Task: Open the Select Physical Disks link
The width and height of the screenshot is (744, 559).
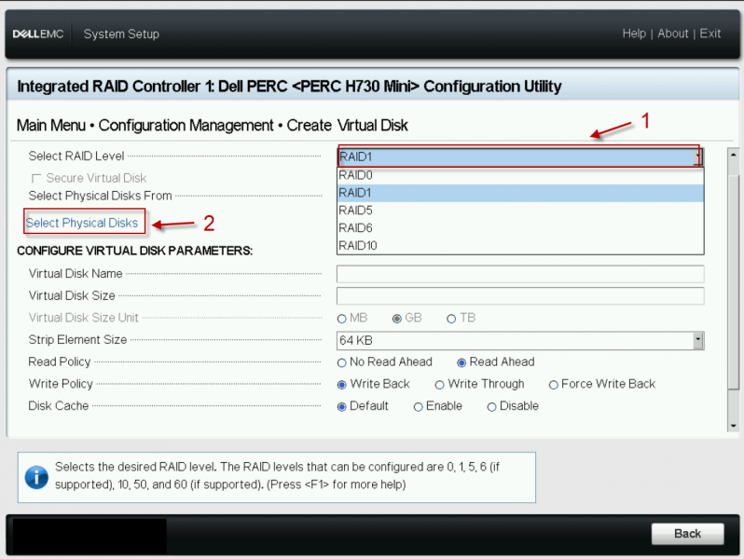Action: tap(82, 223)
